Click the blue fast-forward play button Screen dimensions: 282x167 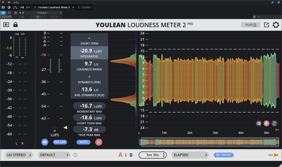pos(45,142)
